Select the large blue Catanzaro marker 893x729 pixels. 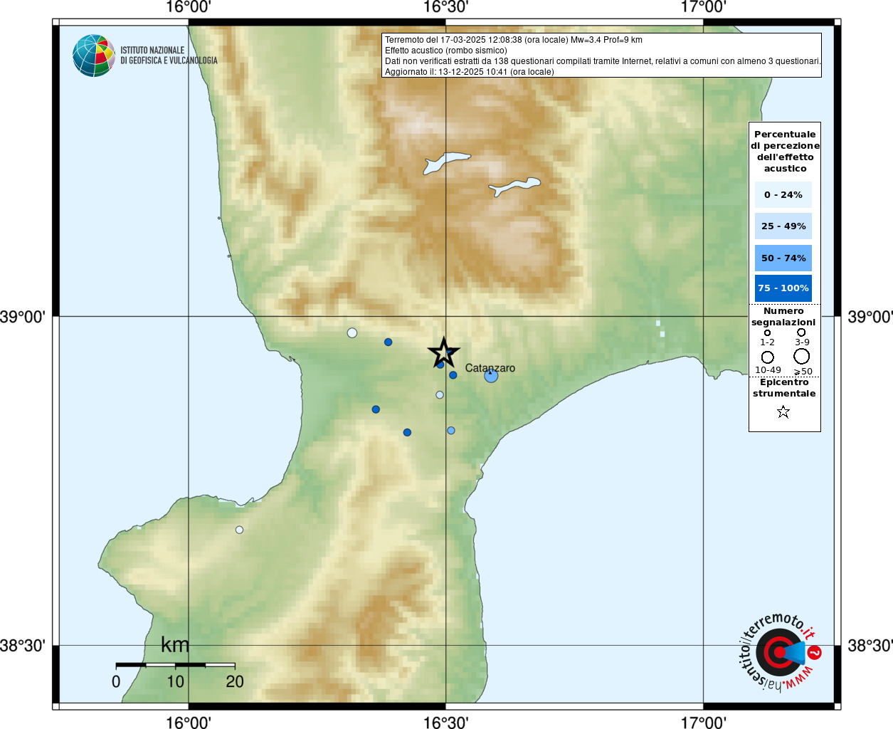[491, 376]
